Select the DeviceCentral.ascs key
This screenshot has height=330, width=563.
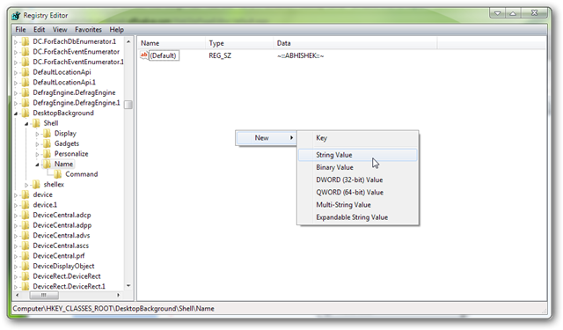coord(61,246)
